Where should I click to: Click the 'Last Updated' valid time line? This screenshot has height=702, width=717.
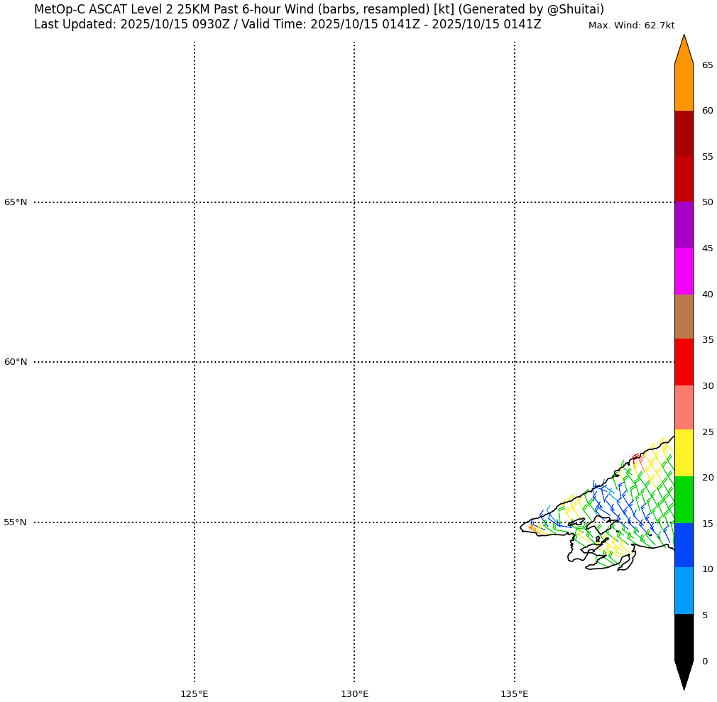(x=288, y=25)
